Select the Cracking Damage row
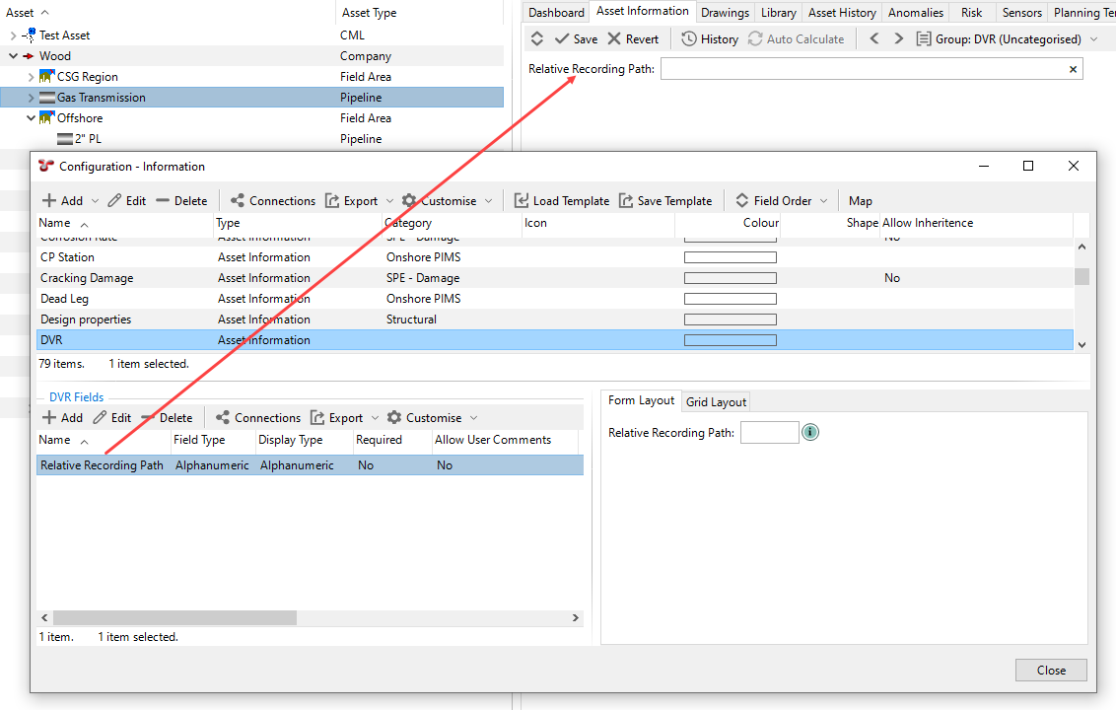1116x710 pixels. (554, 278)
